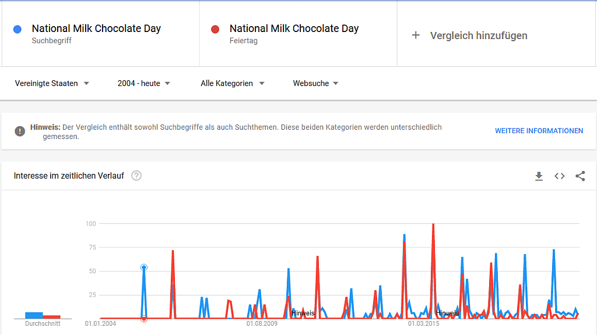Open the 2004 - heute time range dropdown
597x335 pixels.
pyautogui.click(x=142, y=83)
